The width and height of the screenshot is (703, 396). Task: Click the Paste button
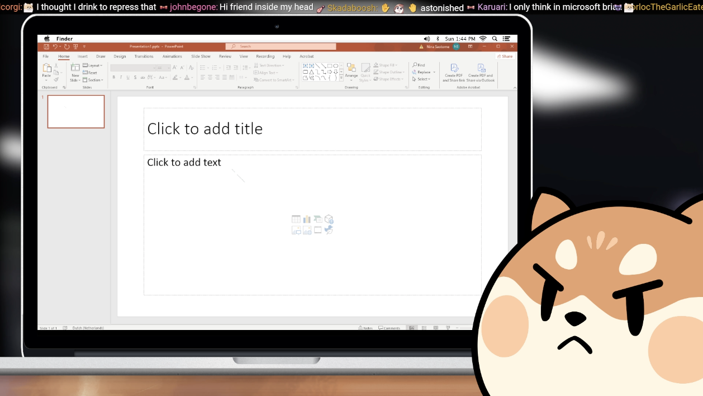[46, 71]
